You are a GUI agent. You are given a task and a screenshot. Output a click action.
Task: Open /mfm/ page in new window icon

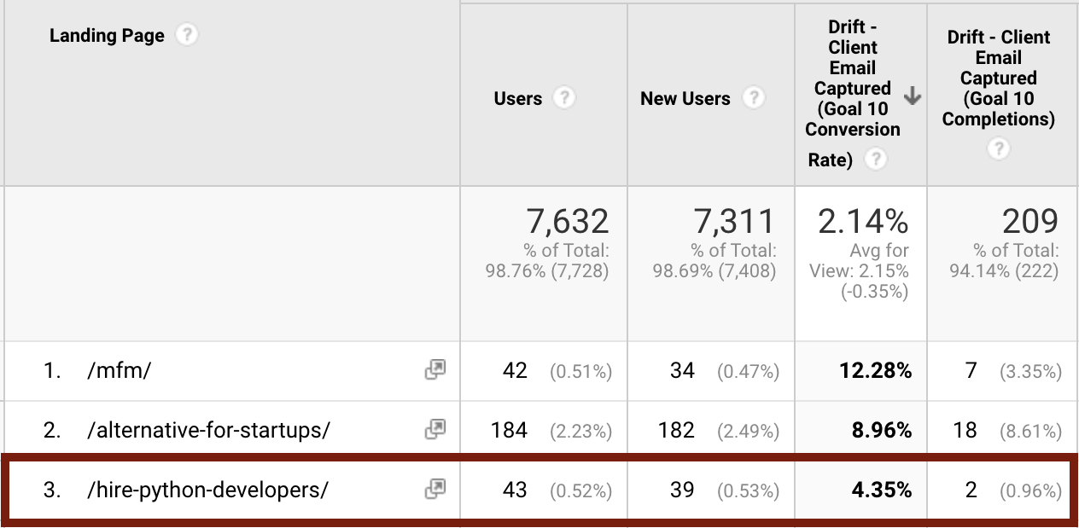tap(435, 370)
